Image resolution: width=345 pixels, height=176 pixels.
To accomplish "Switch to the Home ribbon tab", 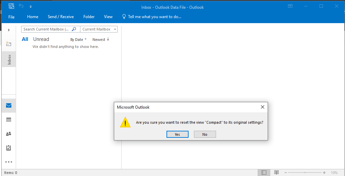I will 32,17.
